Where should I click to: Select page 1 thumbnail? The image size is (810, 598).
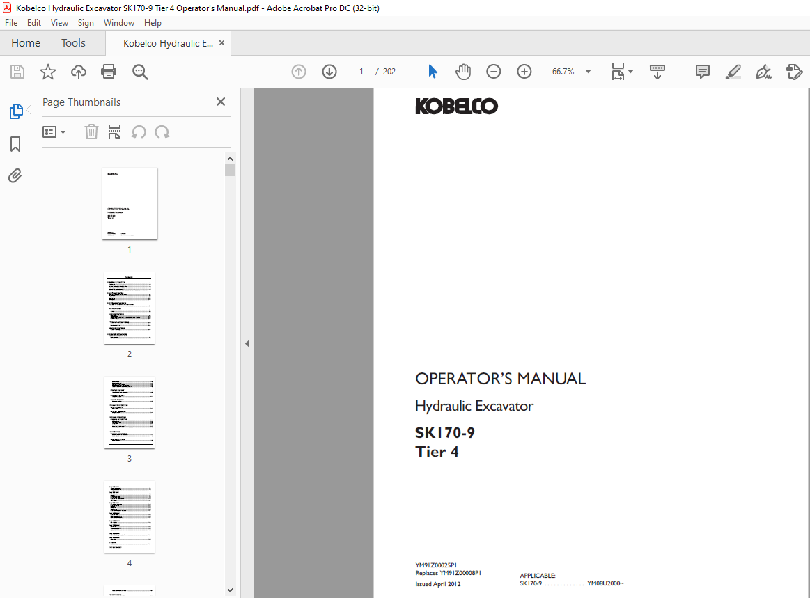pyautogui.click(x=130, y=203)
